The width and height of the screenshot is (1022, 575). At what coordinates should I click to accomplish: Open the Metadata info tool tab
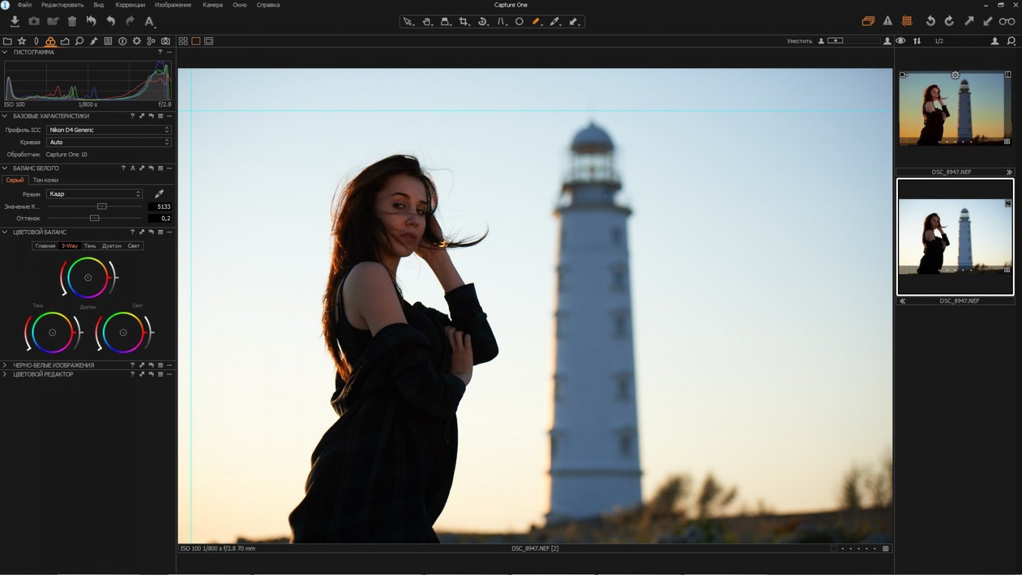click(x=122, y=41)
